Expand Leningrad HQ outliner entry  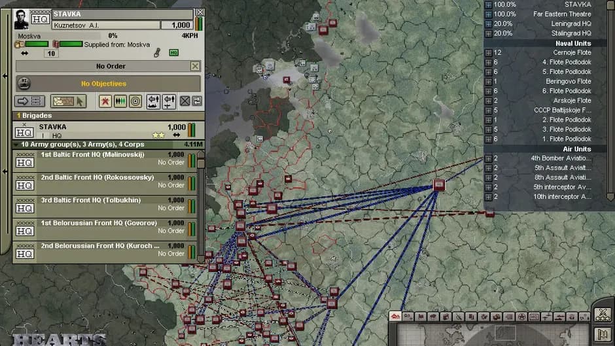click(488, 24)
